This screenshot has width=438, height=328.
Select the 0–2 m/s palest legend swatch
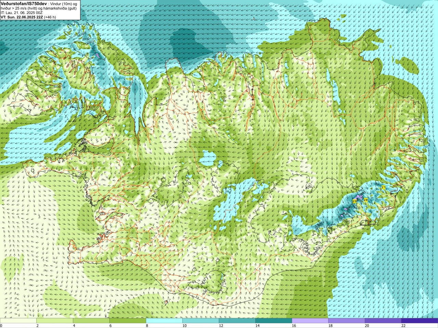tap(18, 321)
